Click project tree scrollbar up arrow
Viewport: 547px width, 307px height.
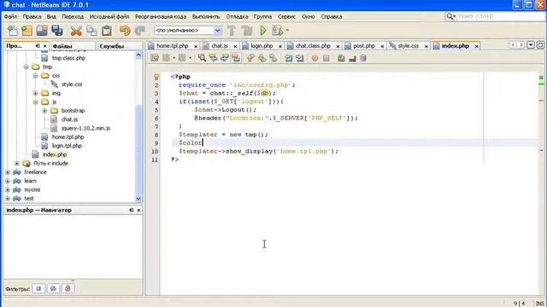tap(138, 55)
